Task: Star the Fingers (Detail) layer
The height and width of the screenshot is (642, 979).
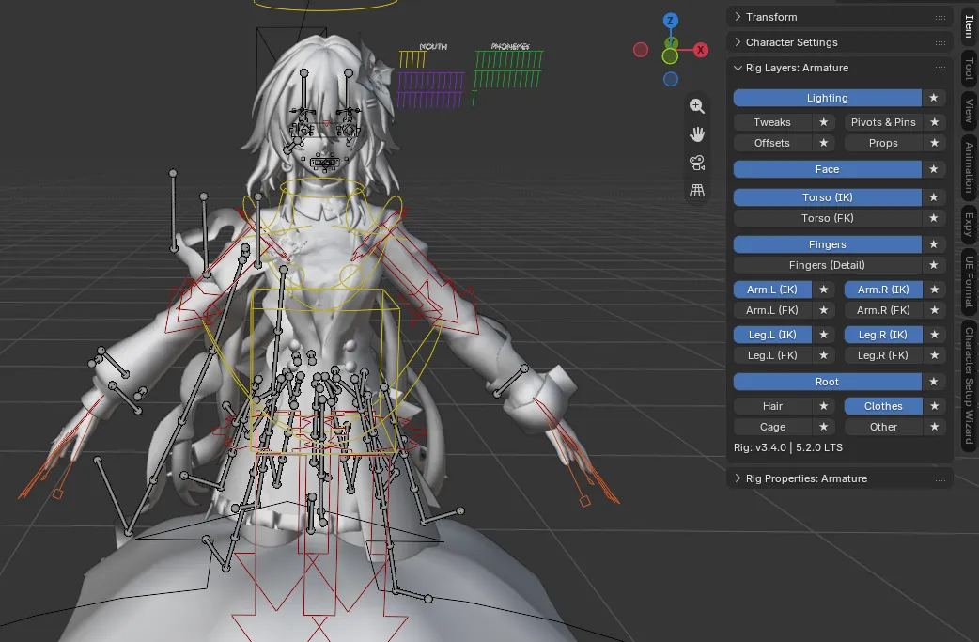Action: click(x=933, y=265)
